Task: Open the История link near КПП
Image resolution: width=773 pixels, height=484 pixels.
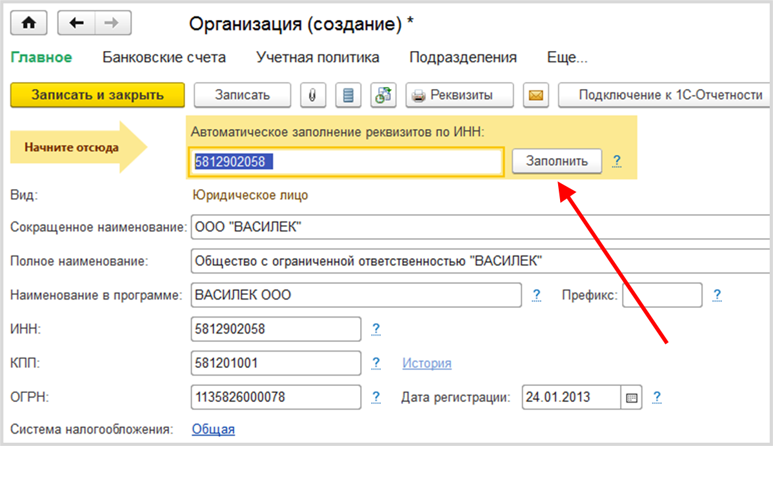Action: pyautogui.click(x=427, y=363)
